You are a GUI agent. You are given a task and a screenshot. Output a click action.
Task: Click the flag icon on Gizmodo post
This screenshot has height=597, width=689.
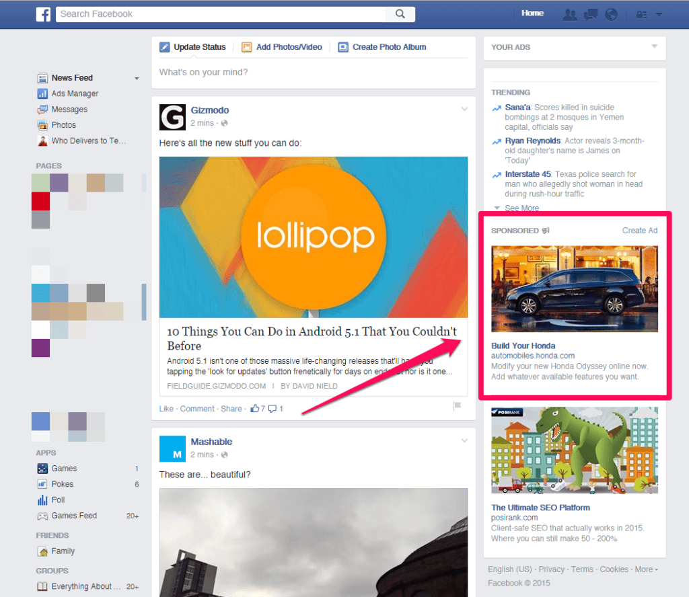(x=457, y=406)
